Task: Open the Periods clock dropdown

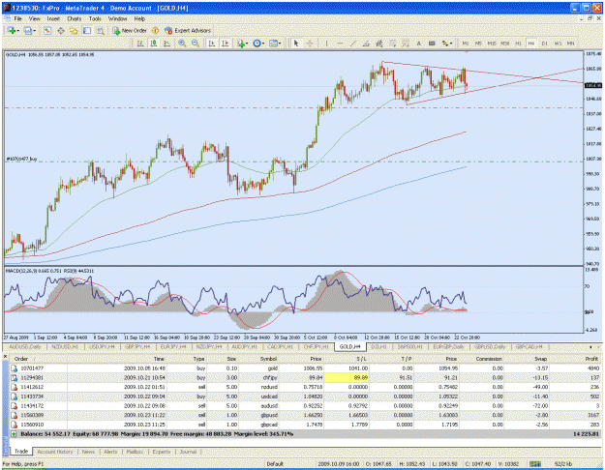Action: 258,44
